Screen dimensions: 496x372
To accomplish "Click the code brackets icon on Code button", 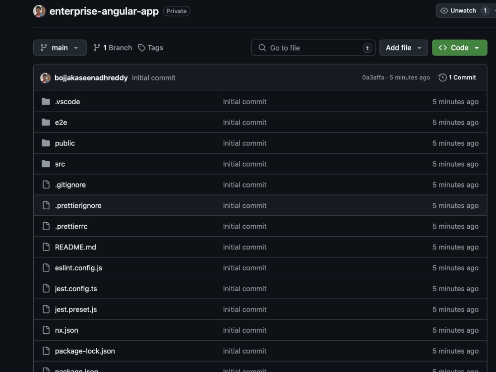I will [443, 48].
